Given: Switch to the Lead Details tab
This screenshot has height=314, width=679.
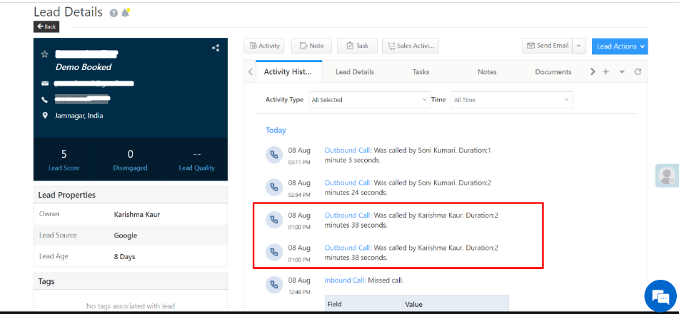Looking at the screenshot, I should click(x=355, y=72).
